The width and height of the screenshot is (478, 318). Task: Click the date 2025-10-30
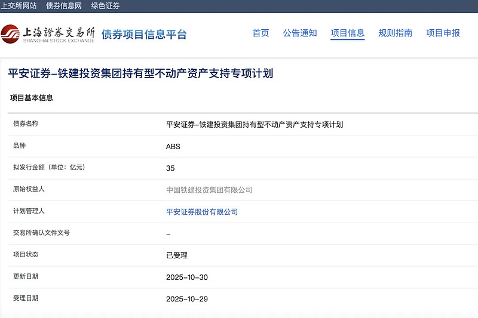pyautogui.click(x=187, y=277)
